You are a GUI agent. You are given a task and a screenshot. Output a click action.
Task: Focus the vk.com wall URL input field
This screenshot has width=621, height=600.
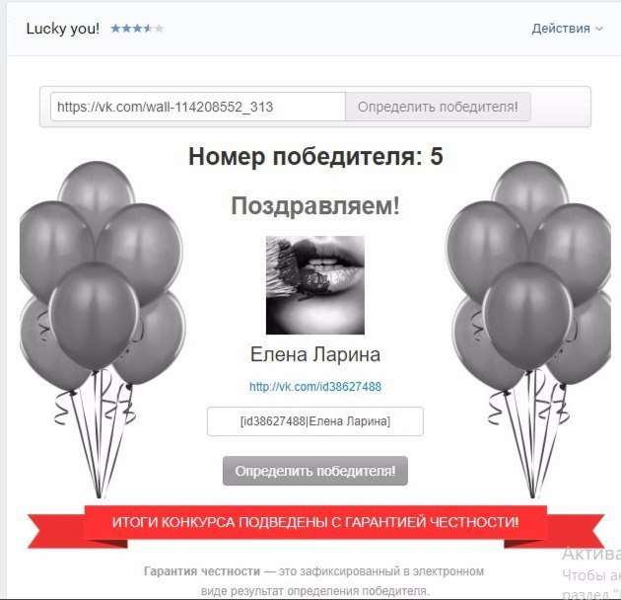[x=198, y=107]
